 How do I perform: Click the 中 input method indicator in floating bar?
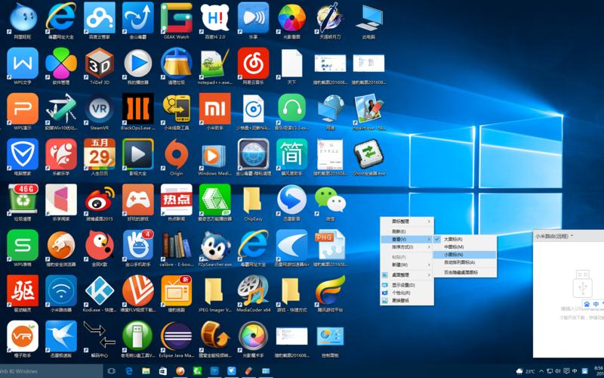click(x=596, y=305)
